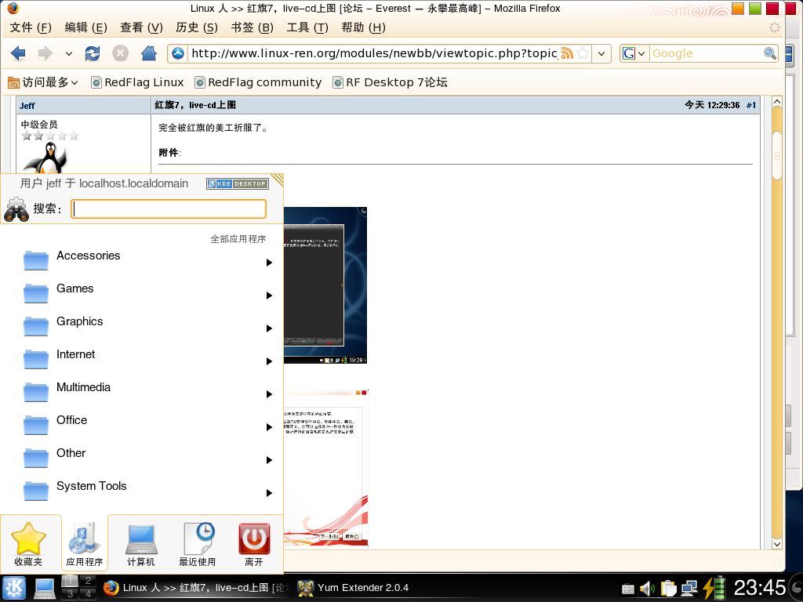The image size is (803, 602).
Task: Open the 离开 (Leave) power icon
Action: pos(254,544)
